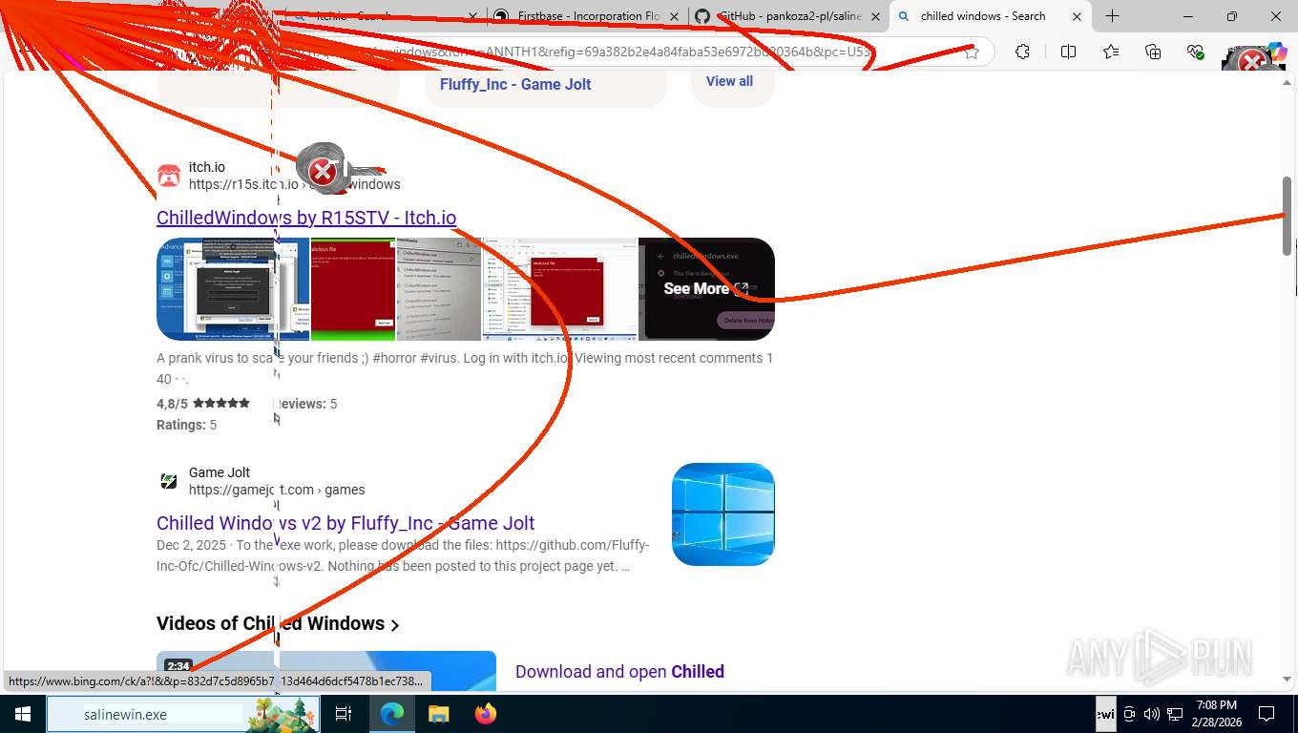Open the Extensions puzzle icon in Edge

click(1022, 52)
